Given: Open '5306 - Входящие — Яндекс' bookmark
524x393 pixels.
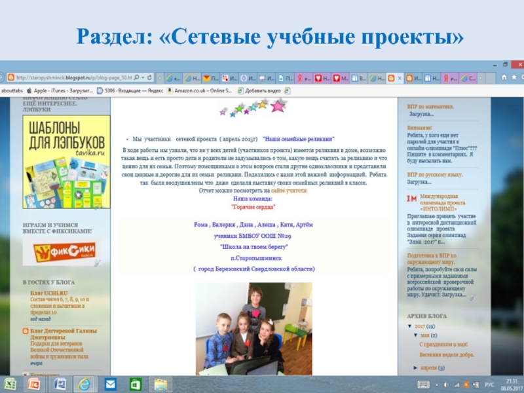Looking at the screenshot, I should click(x=130, y=90).
